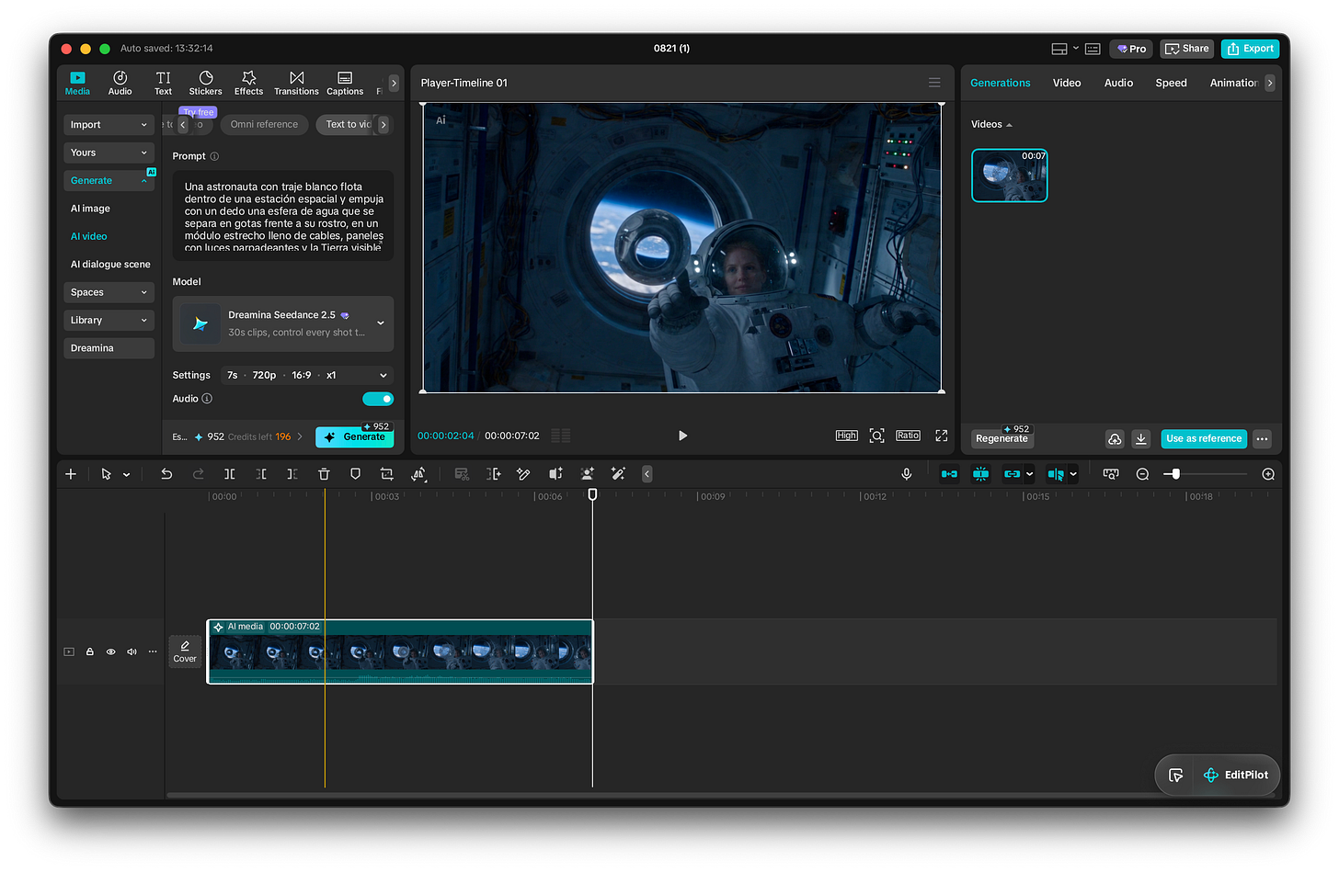Open the Effects tab
The image size is (1339, 872).
pyautogui.click(x=248, y=83)
